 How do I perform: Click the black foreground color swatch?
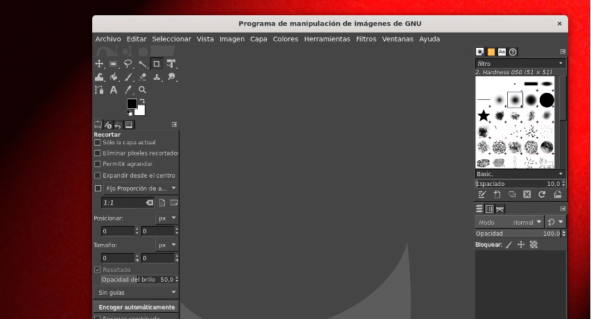point(132,103)
